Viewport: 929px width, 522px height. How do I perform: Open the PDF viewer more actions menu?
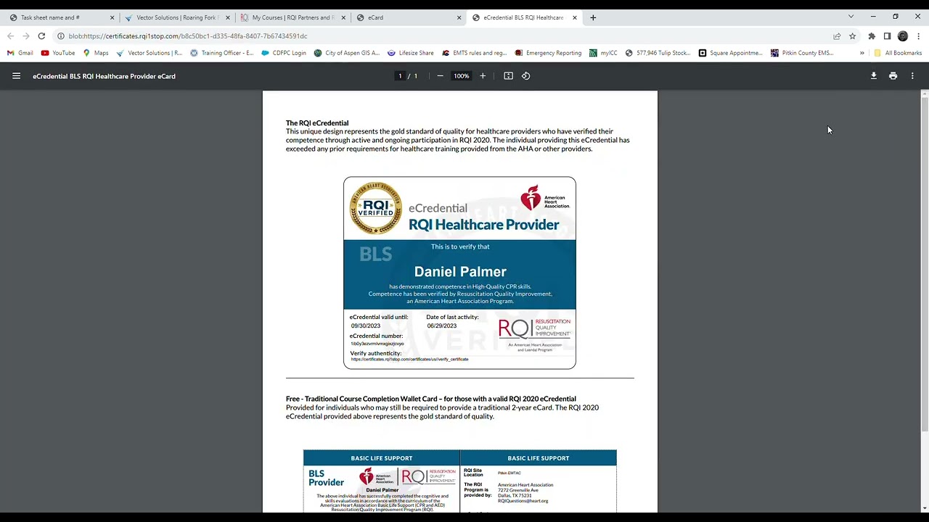coord(912,76)
